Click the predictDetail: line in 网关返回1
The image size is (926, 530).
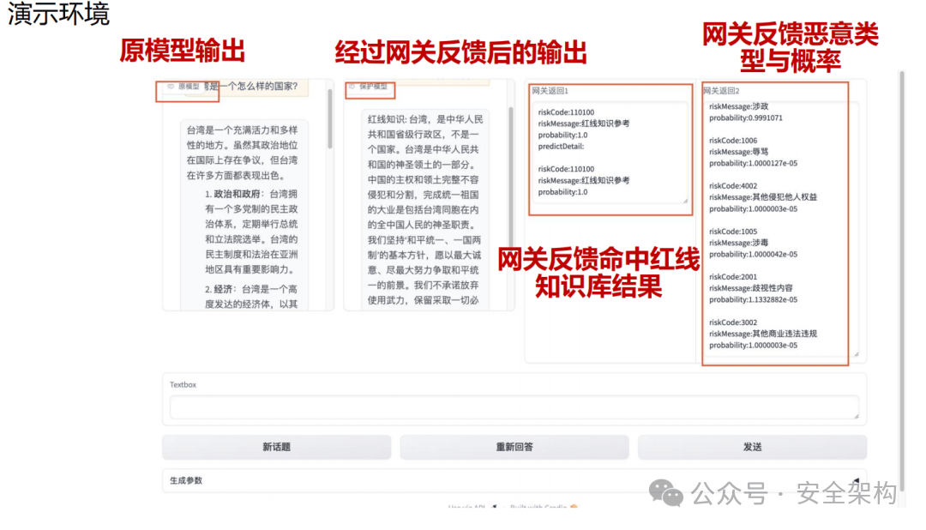click(x=561, y=147)
